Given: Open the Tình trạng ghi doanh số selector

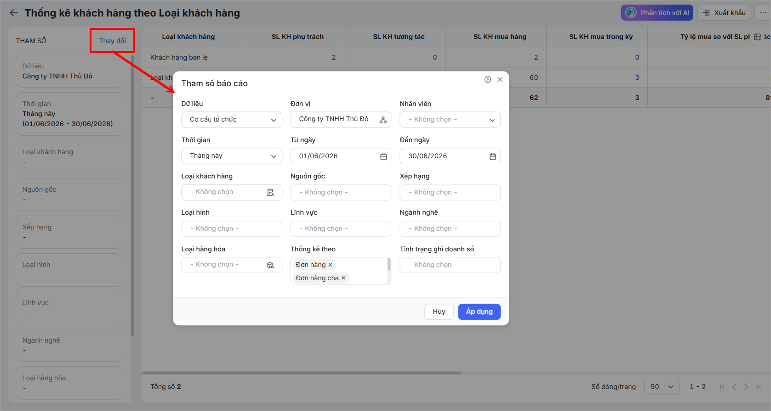Looking at the screenshot, I should 450,265.
